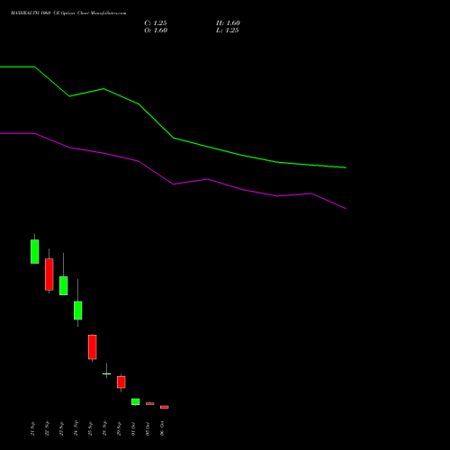Click the purple moving average line
Viewport: 450px width, 450px height.
click(174, 184)
